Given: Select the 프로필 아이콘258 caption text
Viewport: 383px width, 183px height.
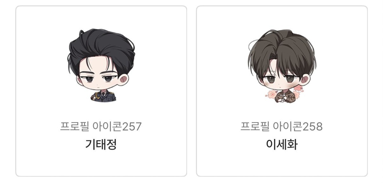Looking at the screenshot, I should click(282, 126).
